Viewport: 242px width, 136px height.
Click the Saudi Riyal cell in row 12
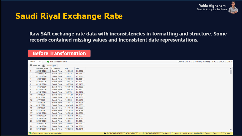point(57,100)
